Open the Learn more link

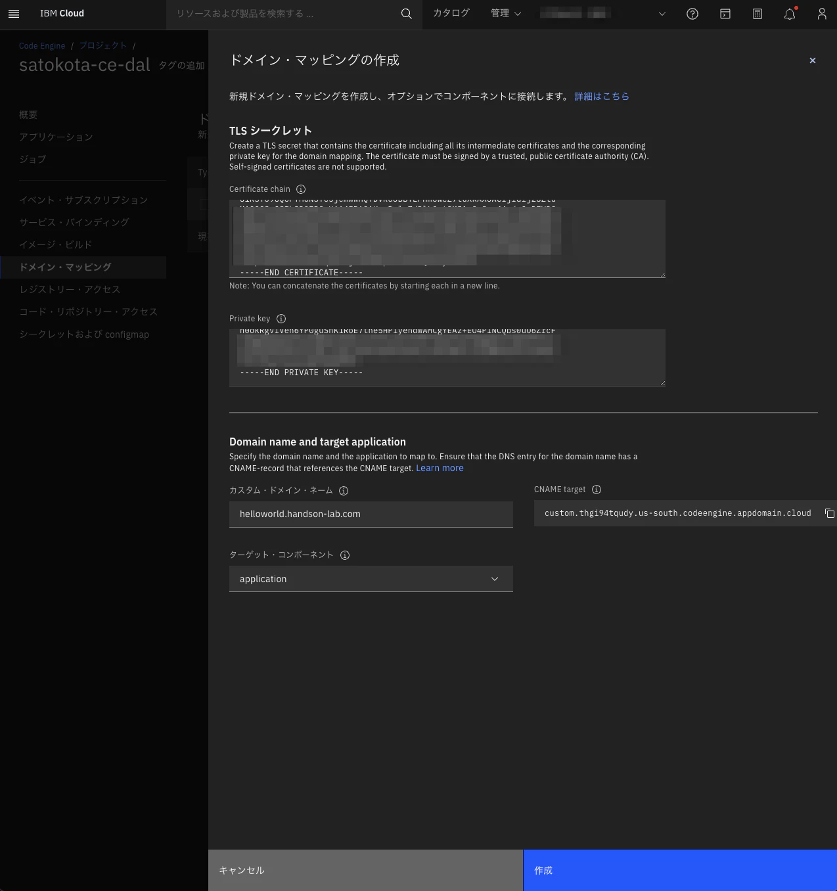pos(440,468)
